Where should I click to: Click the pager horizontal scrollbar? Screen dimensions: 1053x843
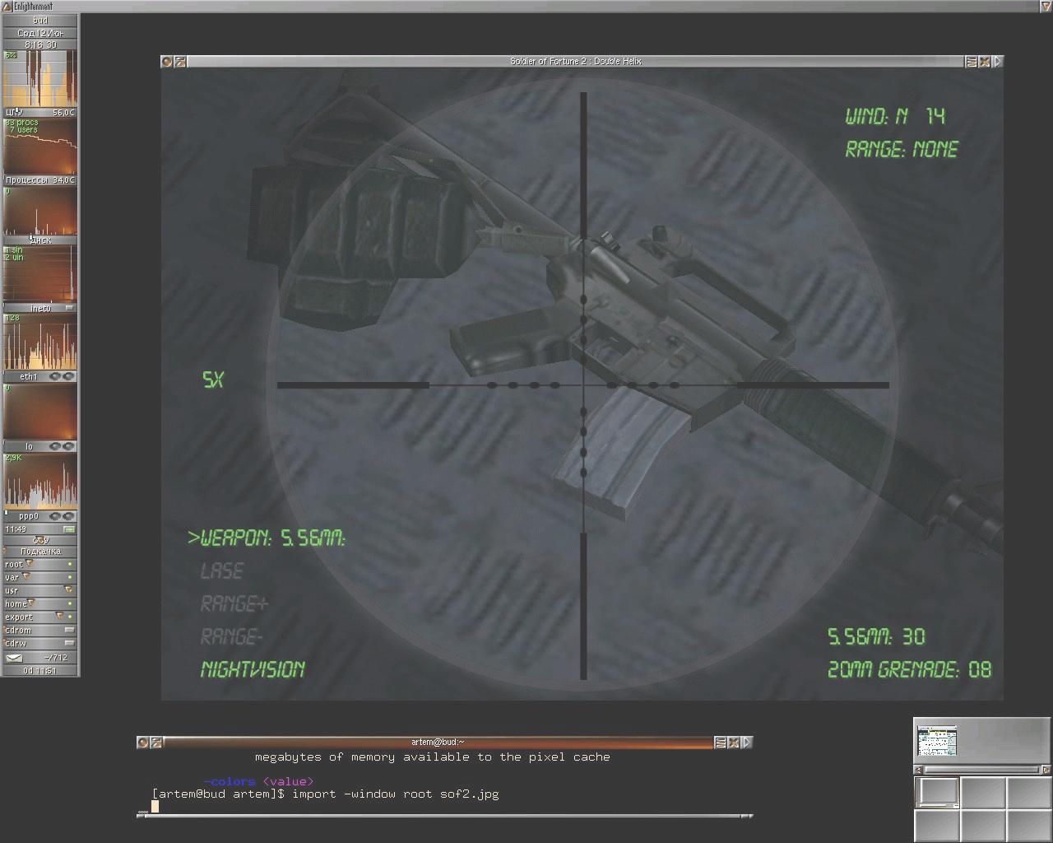(981, 770)
